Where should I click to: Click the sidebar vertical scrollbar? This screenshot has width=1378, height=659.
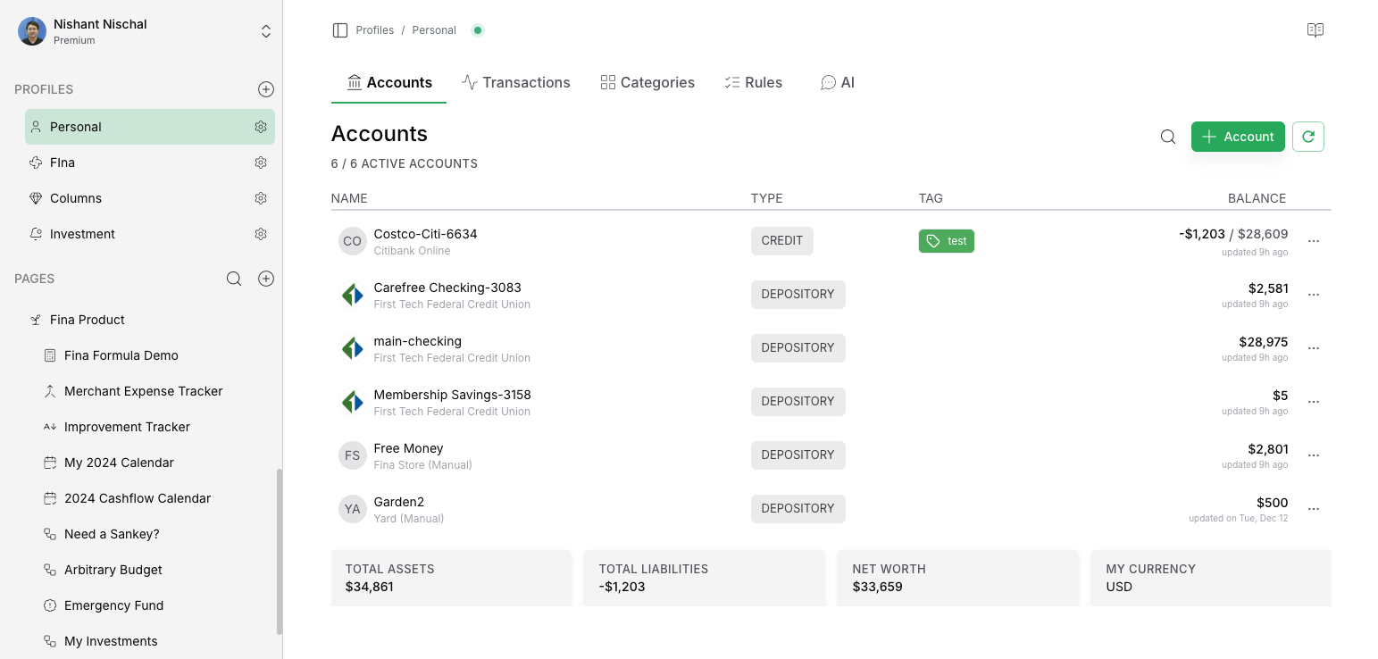click(280, 552)
